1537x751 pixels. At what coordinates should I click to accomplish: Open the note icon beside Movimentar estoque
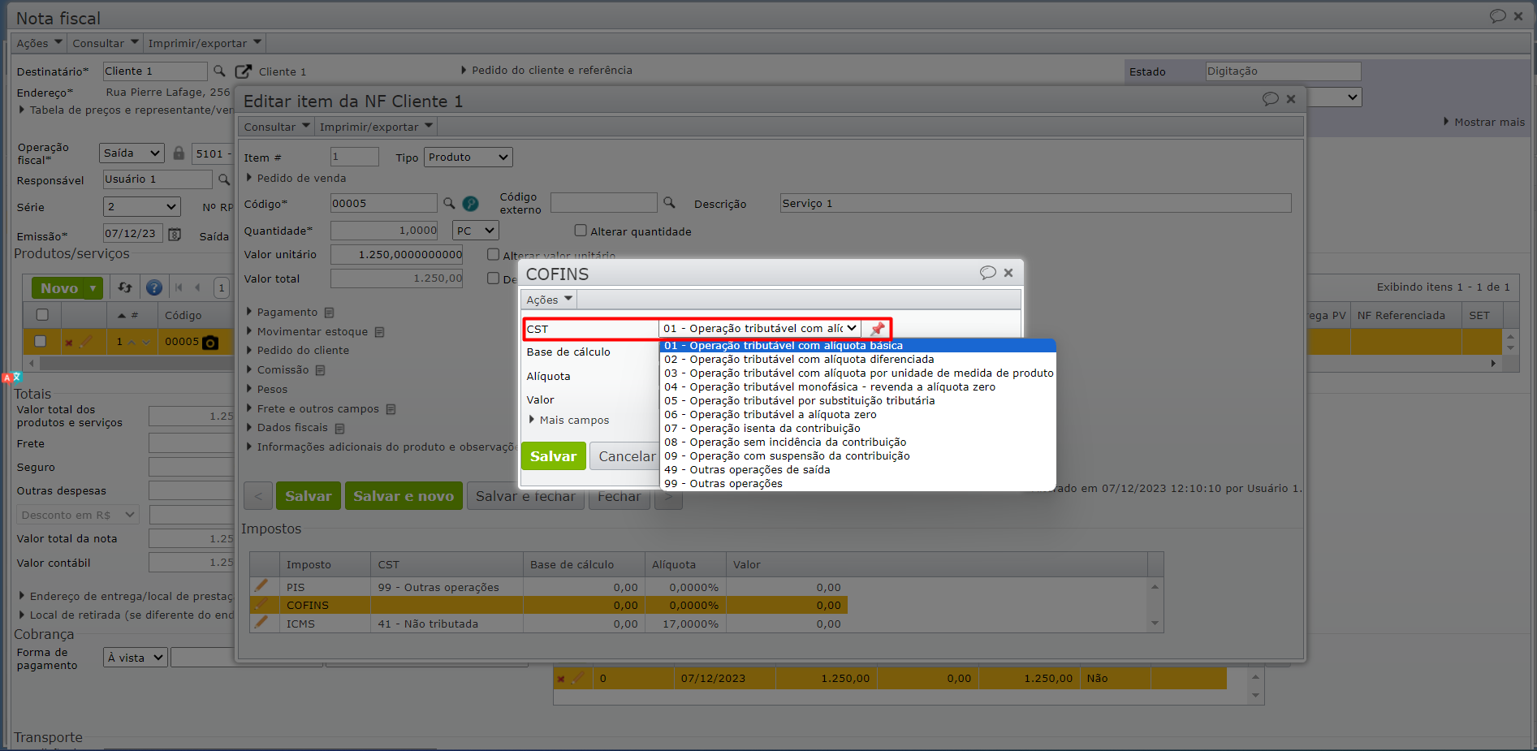[379, 332]
